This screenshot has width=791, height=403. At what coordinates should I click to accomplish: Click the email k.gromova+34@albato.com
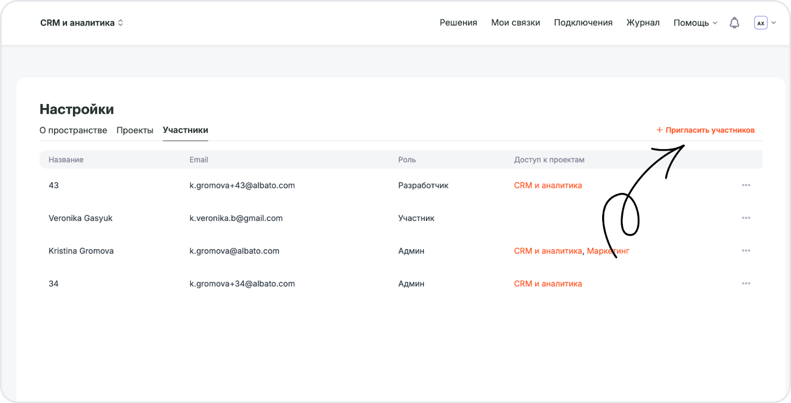point(242,283)
